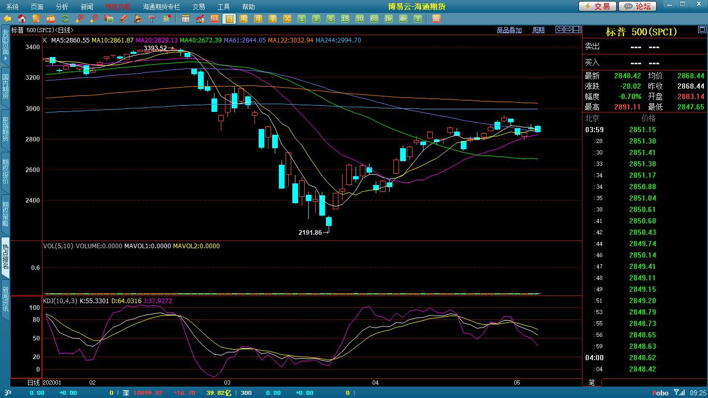
Task: Click the 最新 price value 2848.42
Action: click(x=628, y=76)
